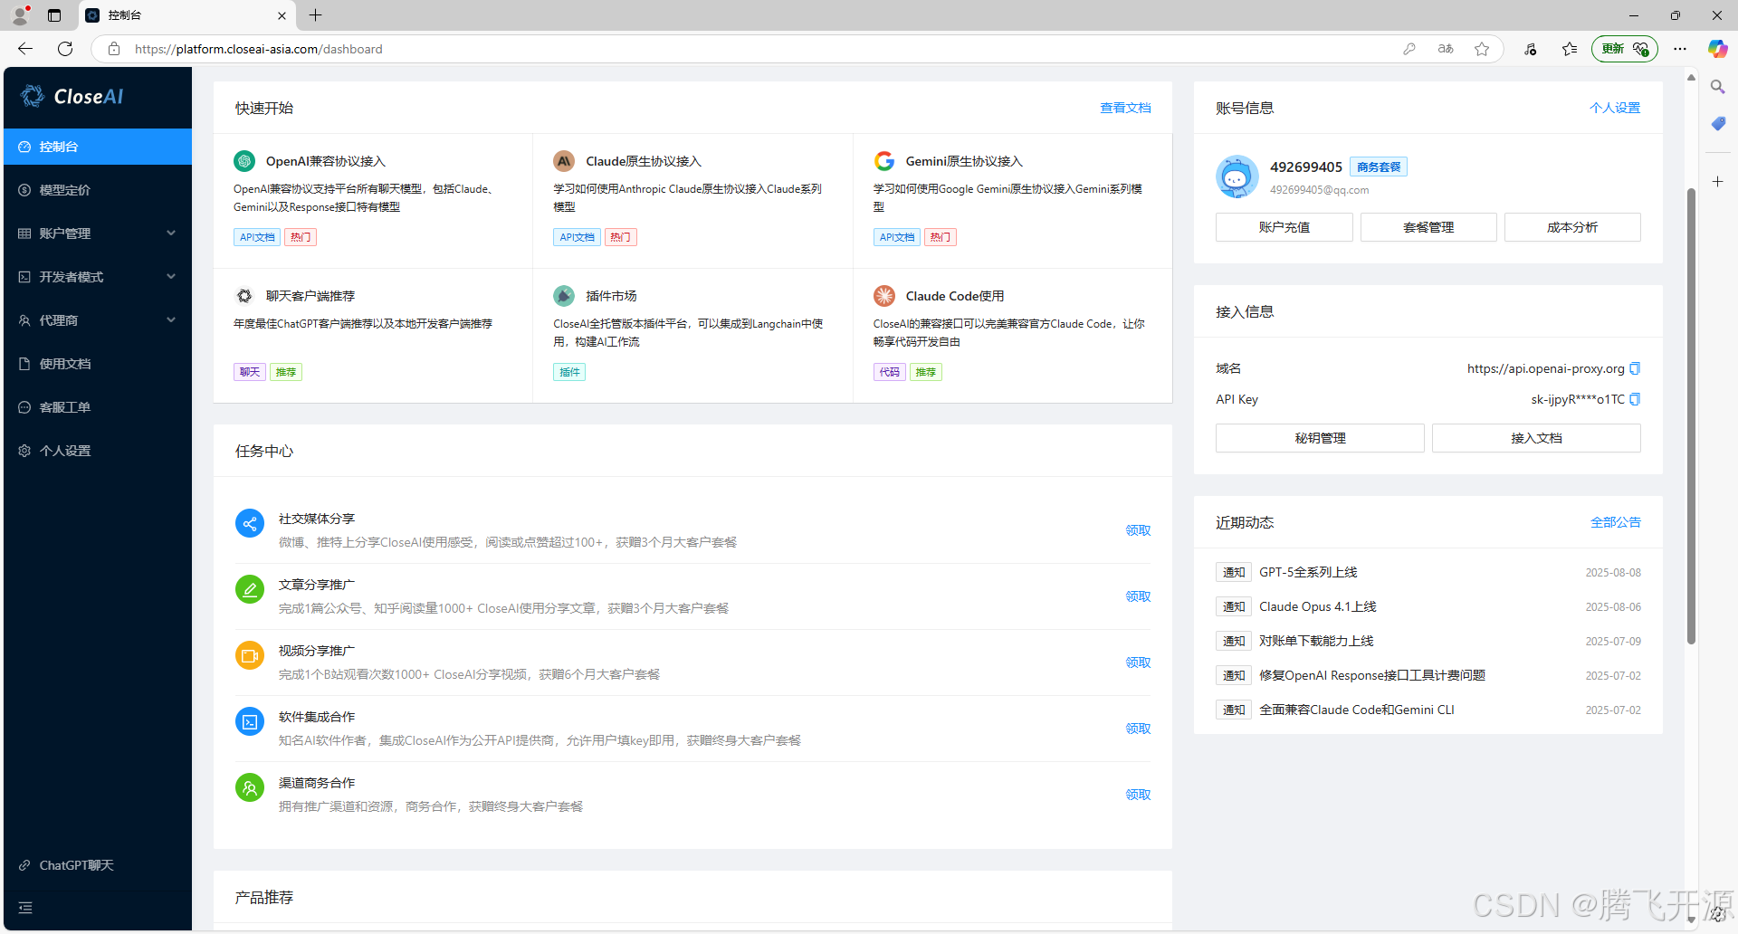Click API文档 tag under Claude原生协议接入
The width and height of the screenshot is (1738, 934).
coord(577,237)
